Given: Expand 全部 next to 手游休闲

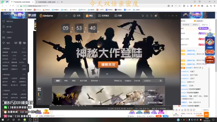Looking at the screenshot, I should tap(24, 91).
